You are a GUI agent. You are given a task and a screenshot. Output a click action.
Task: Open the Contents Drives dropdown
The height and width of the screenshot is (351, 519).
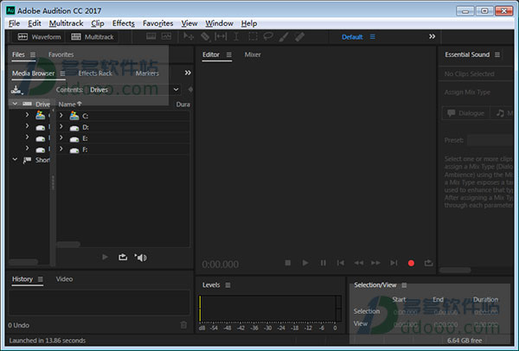(134, 90)
